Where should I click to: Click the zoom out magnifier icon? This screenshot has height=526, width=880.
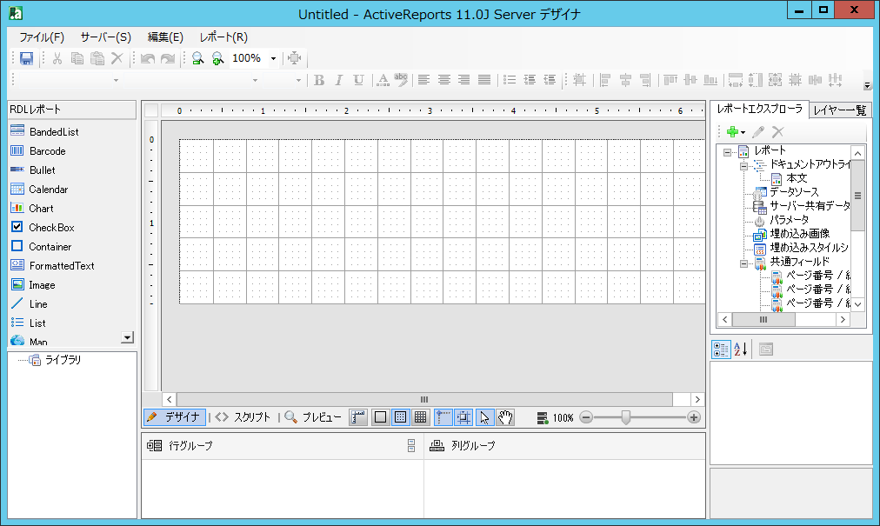[198, 58]
